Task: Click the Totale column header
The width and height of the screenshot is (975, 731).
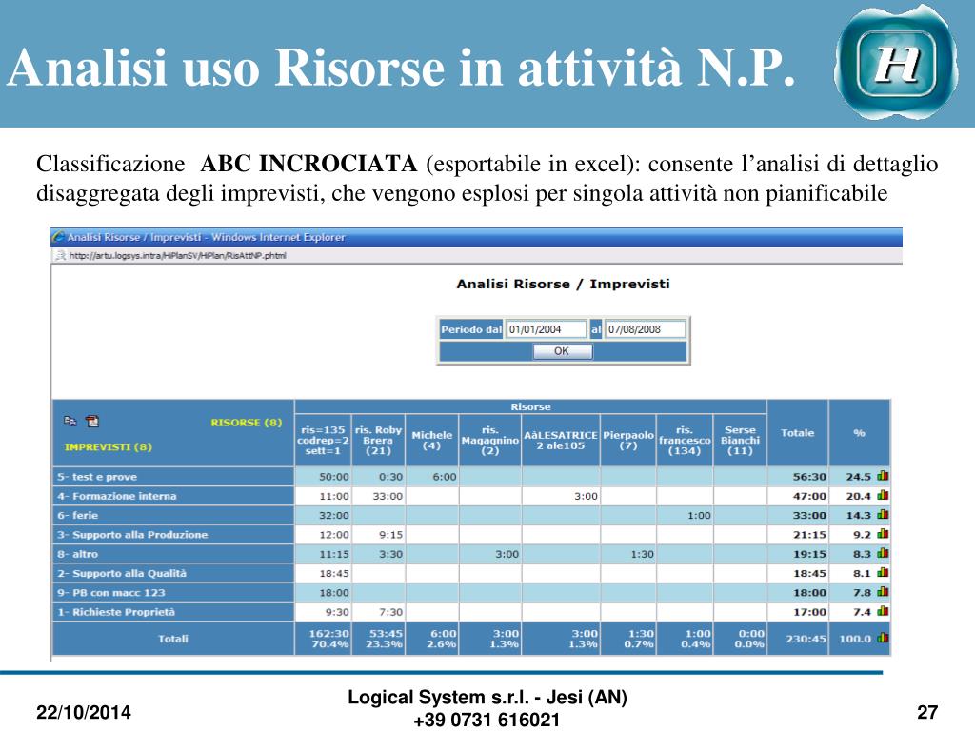Action: [x=798, y=433]
